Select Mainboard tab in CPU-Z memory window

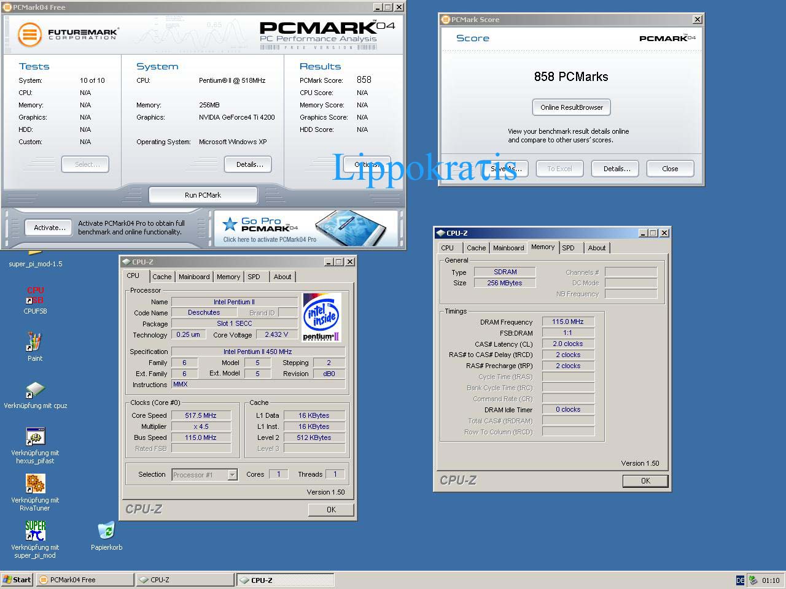click(x=508, y=248)
